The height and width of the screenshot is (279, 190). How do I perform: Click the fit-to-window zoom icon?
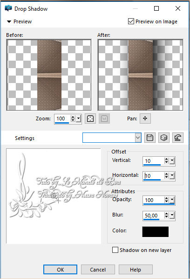point(90,119)
